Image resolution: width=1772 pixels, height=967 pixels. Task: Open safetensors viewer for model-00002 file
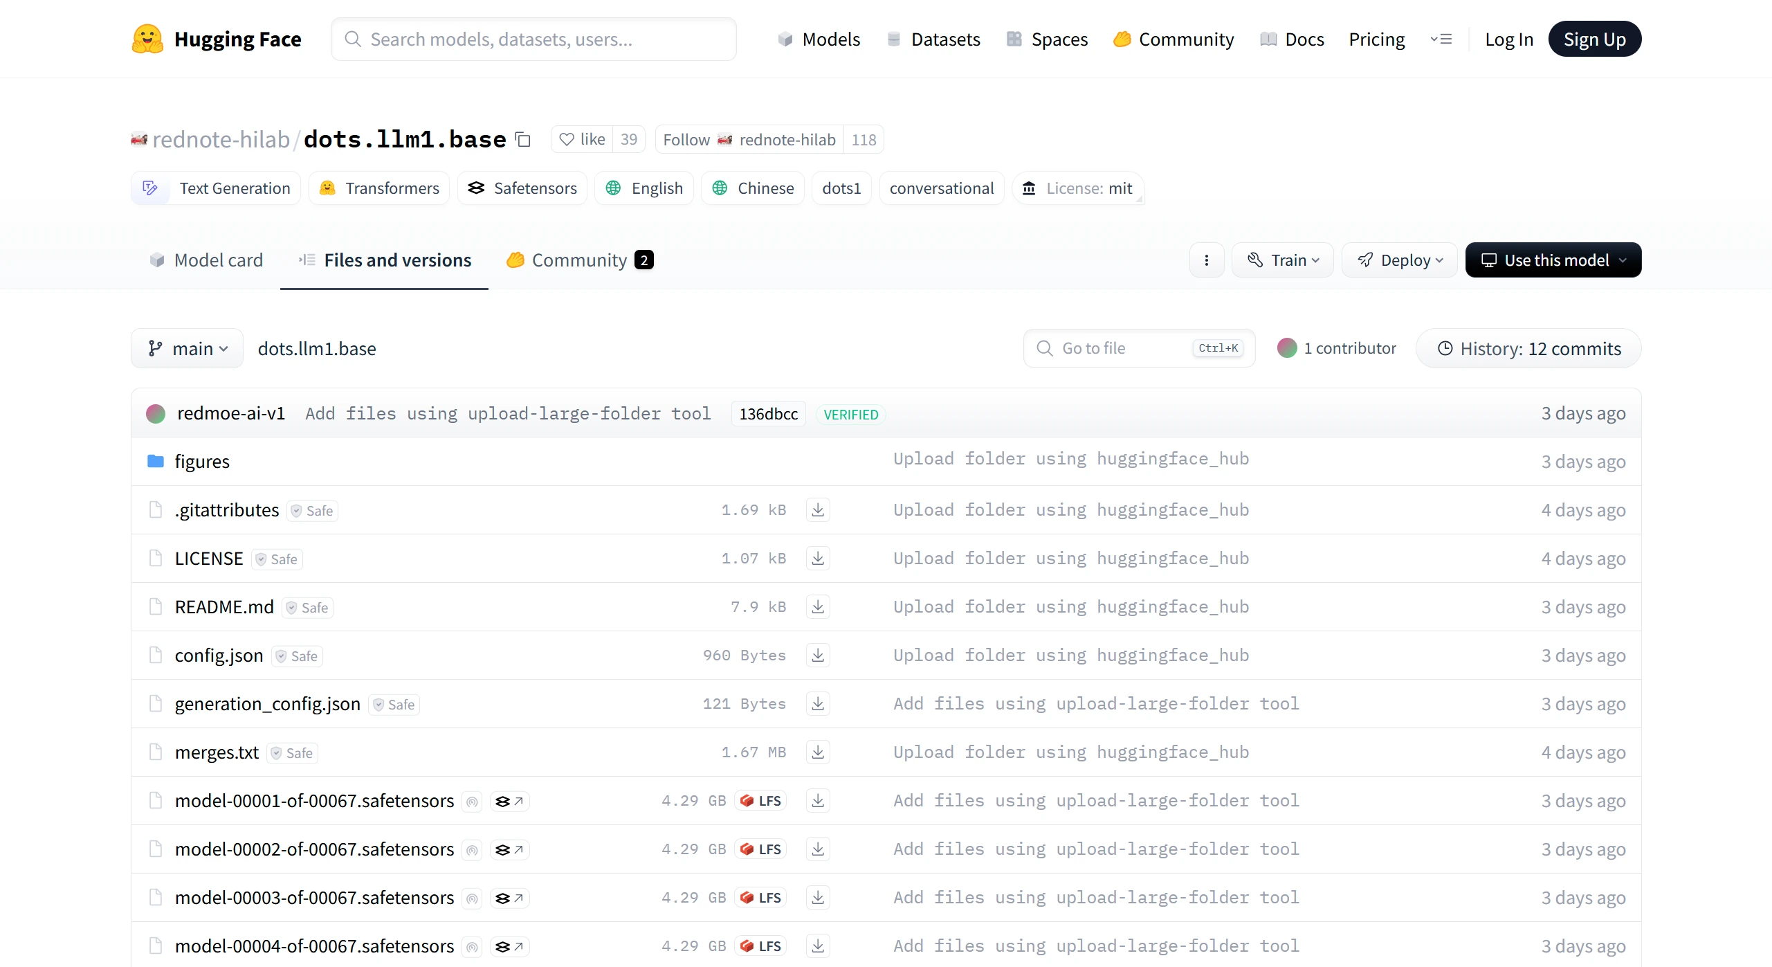pos(510,849)
